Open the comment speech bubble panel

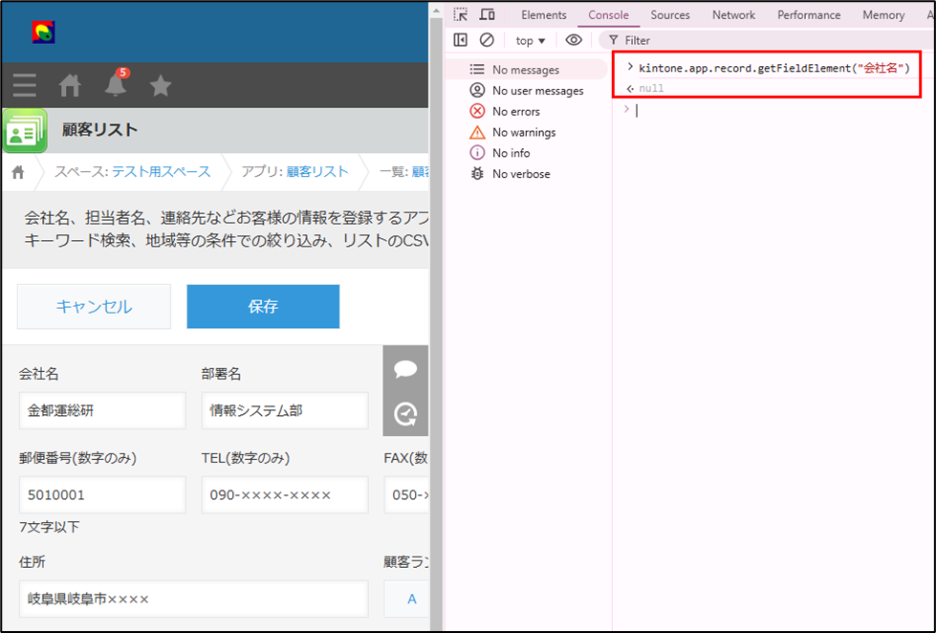pyautogui.click(x=405, y=369)
